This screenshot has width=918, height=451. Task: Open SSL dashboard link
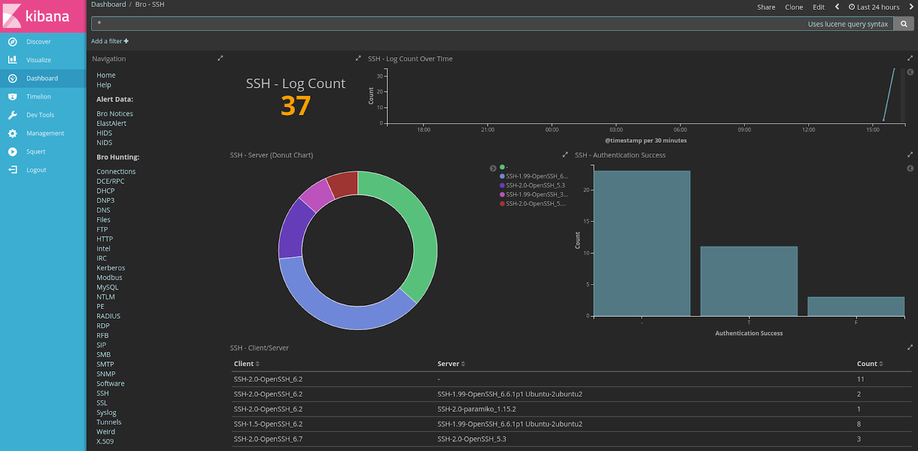pyautogui.click(x=102, y=403)
